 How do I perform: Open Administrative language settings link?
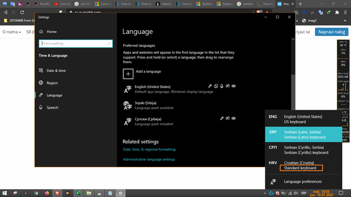[149, 159]
